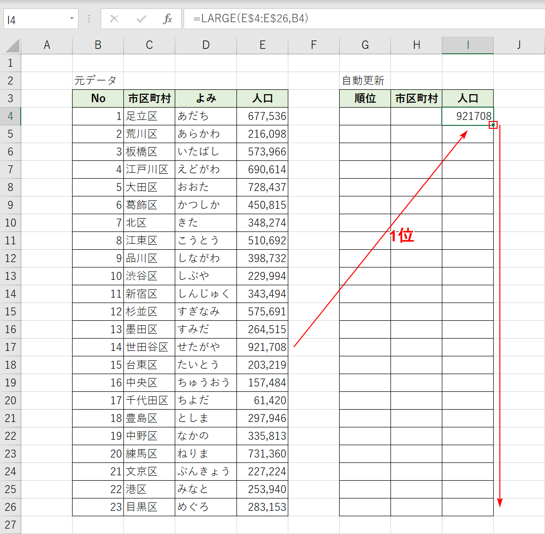Select column C header

[x=149, y=45]
